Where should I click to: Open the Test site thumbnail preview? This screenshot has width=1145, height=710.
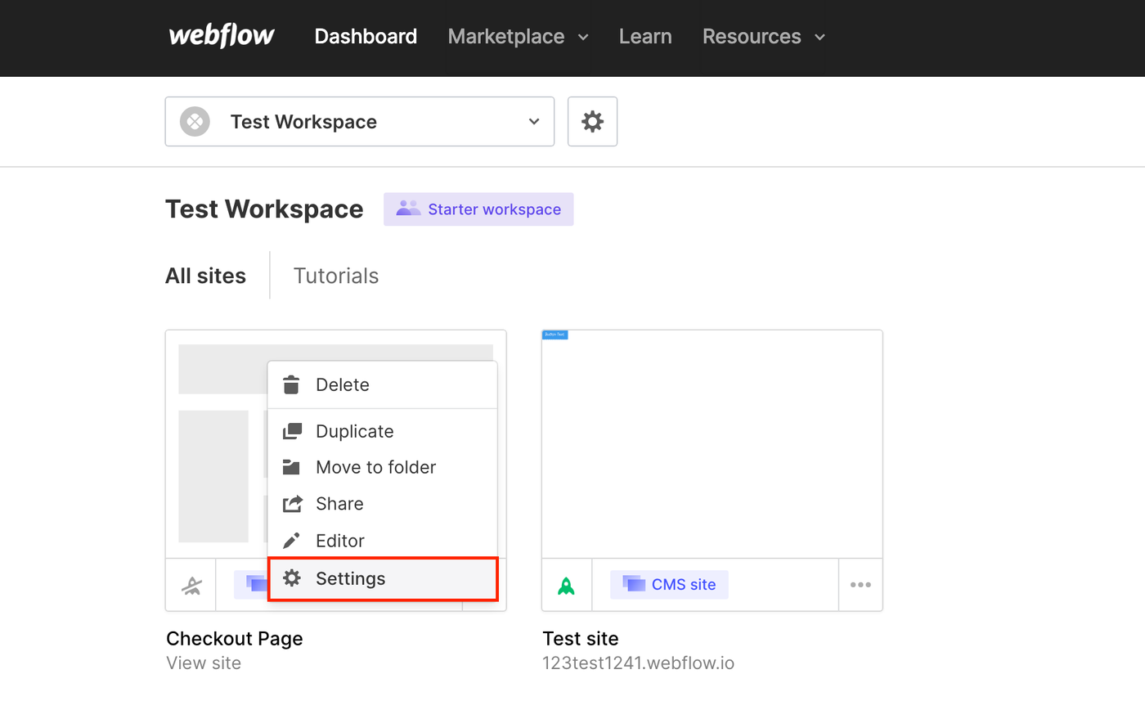712,444
